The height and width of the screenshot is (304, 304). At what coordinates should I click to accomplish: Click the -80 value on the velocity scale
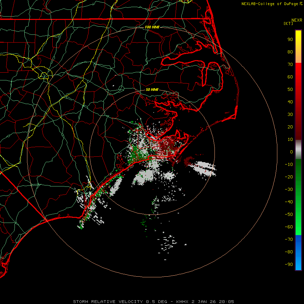289,252
